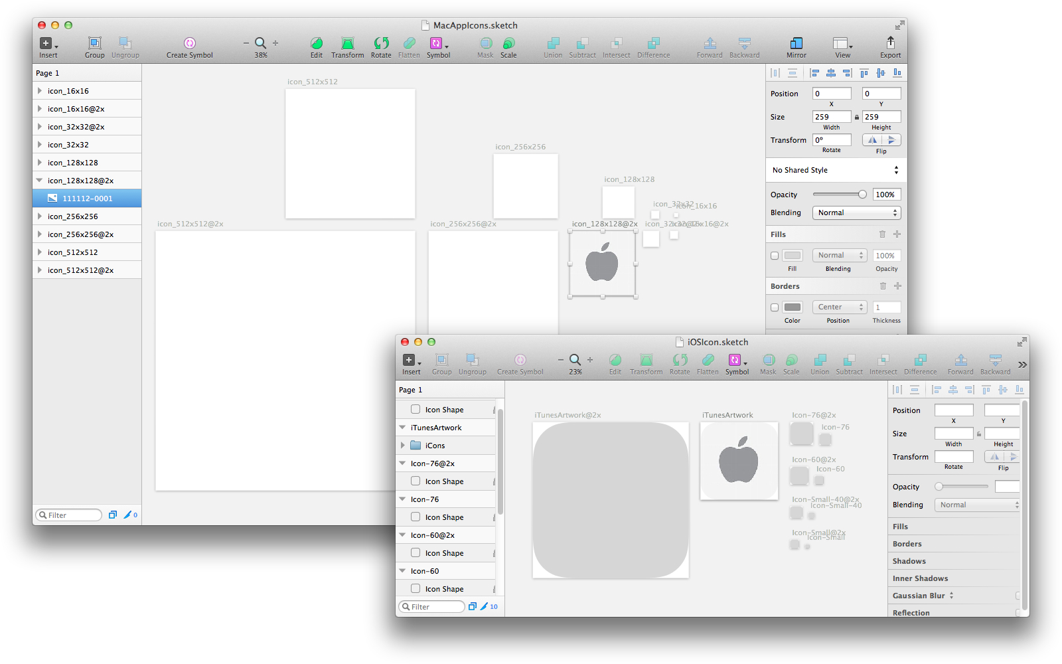Click Flatten icon in MacAppIcons toolbar
Viewport: 1062px width, 664px height.
tap(409, 43)
